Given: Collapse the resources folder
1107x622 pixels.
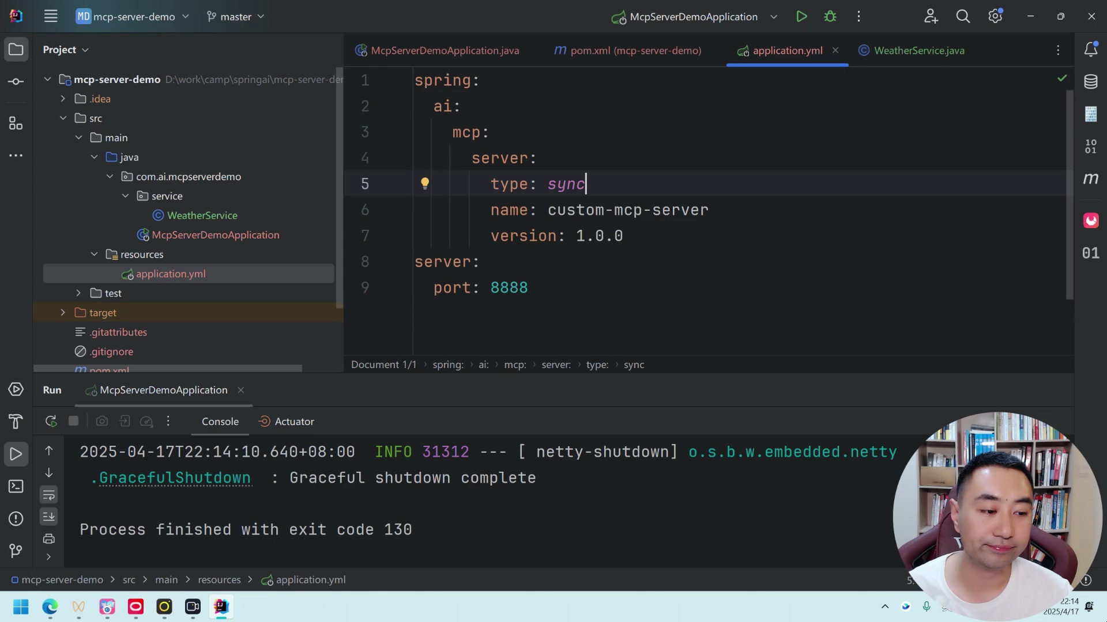Looking at the screenshot, I should [x=94, y=254].
